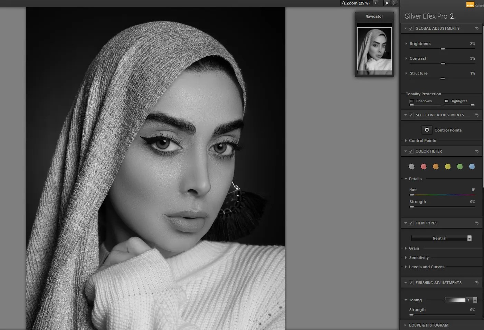Enable the Film Types checkbox
The width and height of the screenshot is (484, 330).
(411, 223)
